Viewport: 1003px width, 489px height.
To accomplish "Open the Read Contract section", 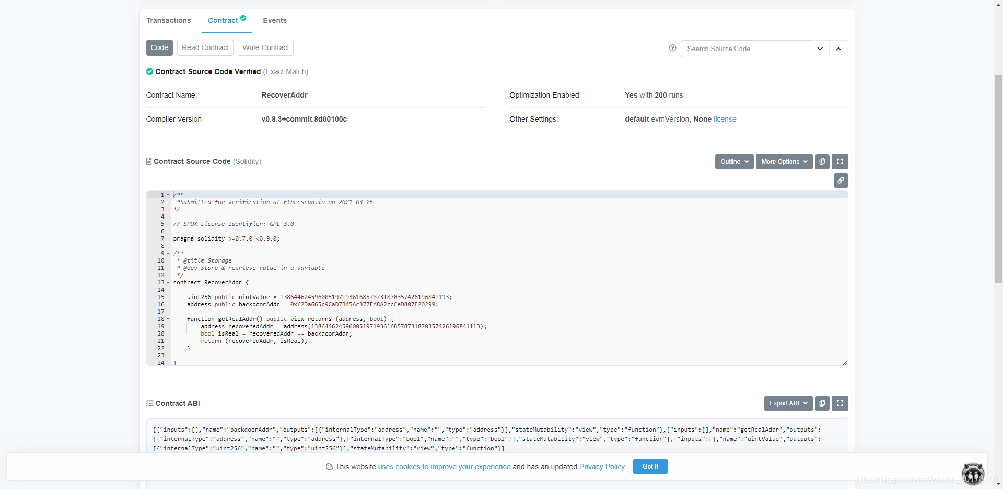I will tap(205, 47).
